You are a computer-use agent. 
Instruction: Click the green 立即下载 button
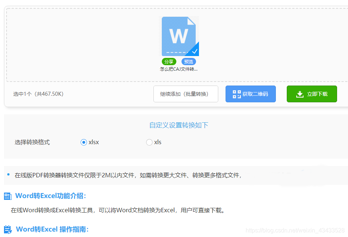point(312,94)
